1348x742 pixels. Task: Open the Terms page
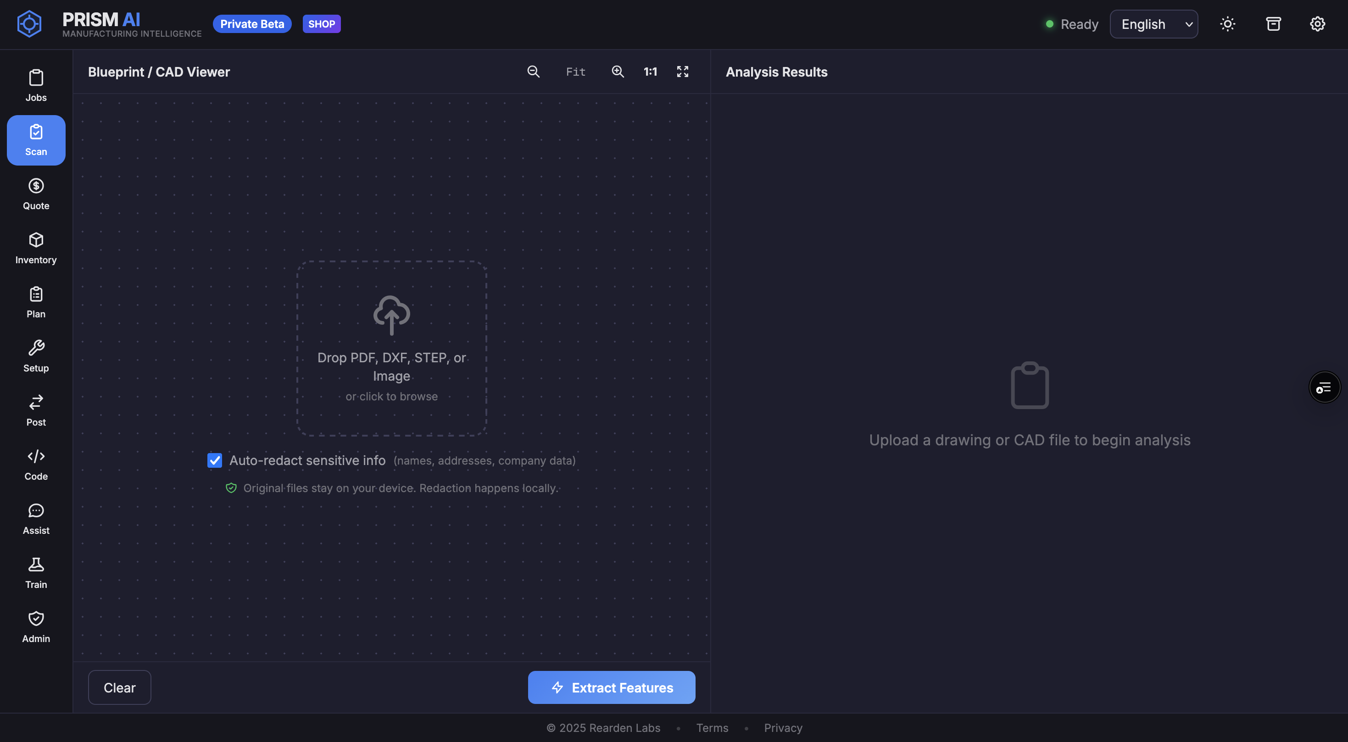pyautogui.click(x=712, y=727)
